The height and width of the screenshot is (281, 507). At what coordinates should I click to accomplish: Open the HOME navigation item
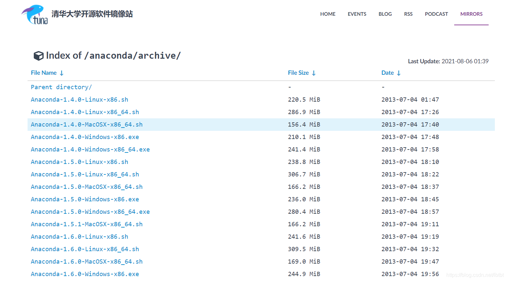click(x=328, y=14)
